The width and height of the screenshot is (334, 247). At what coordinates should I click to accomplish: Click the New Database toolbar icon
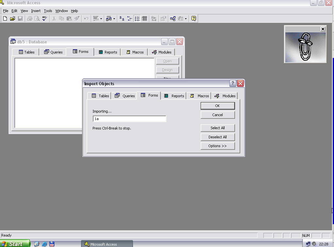[5, 19]
